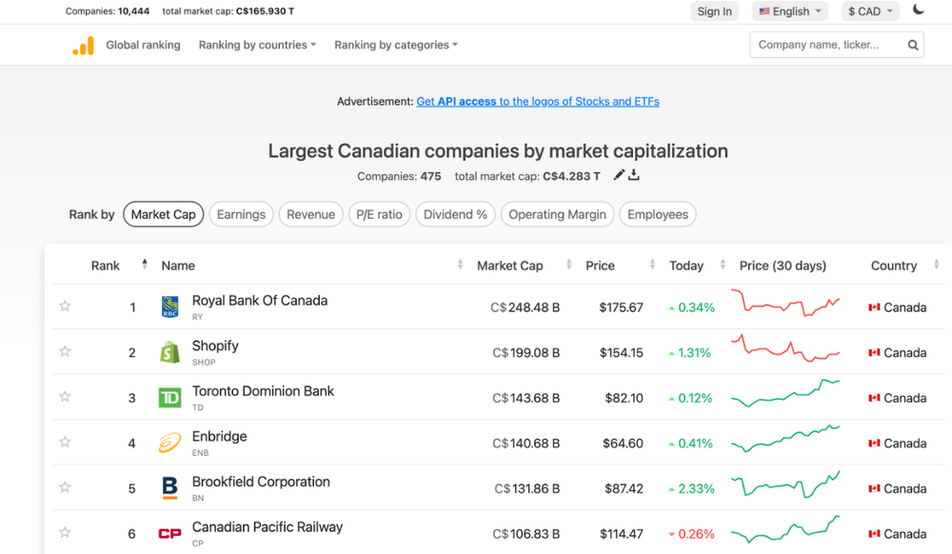Rank by P/E ratio

pos(379,214)
